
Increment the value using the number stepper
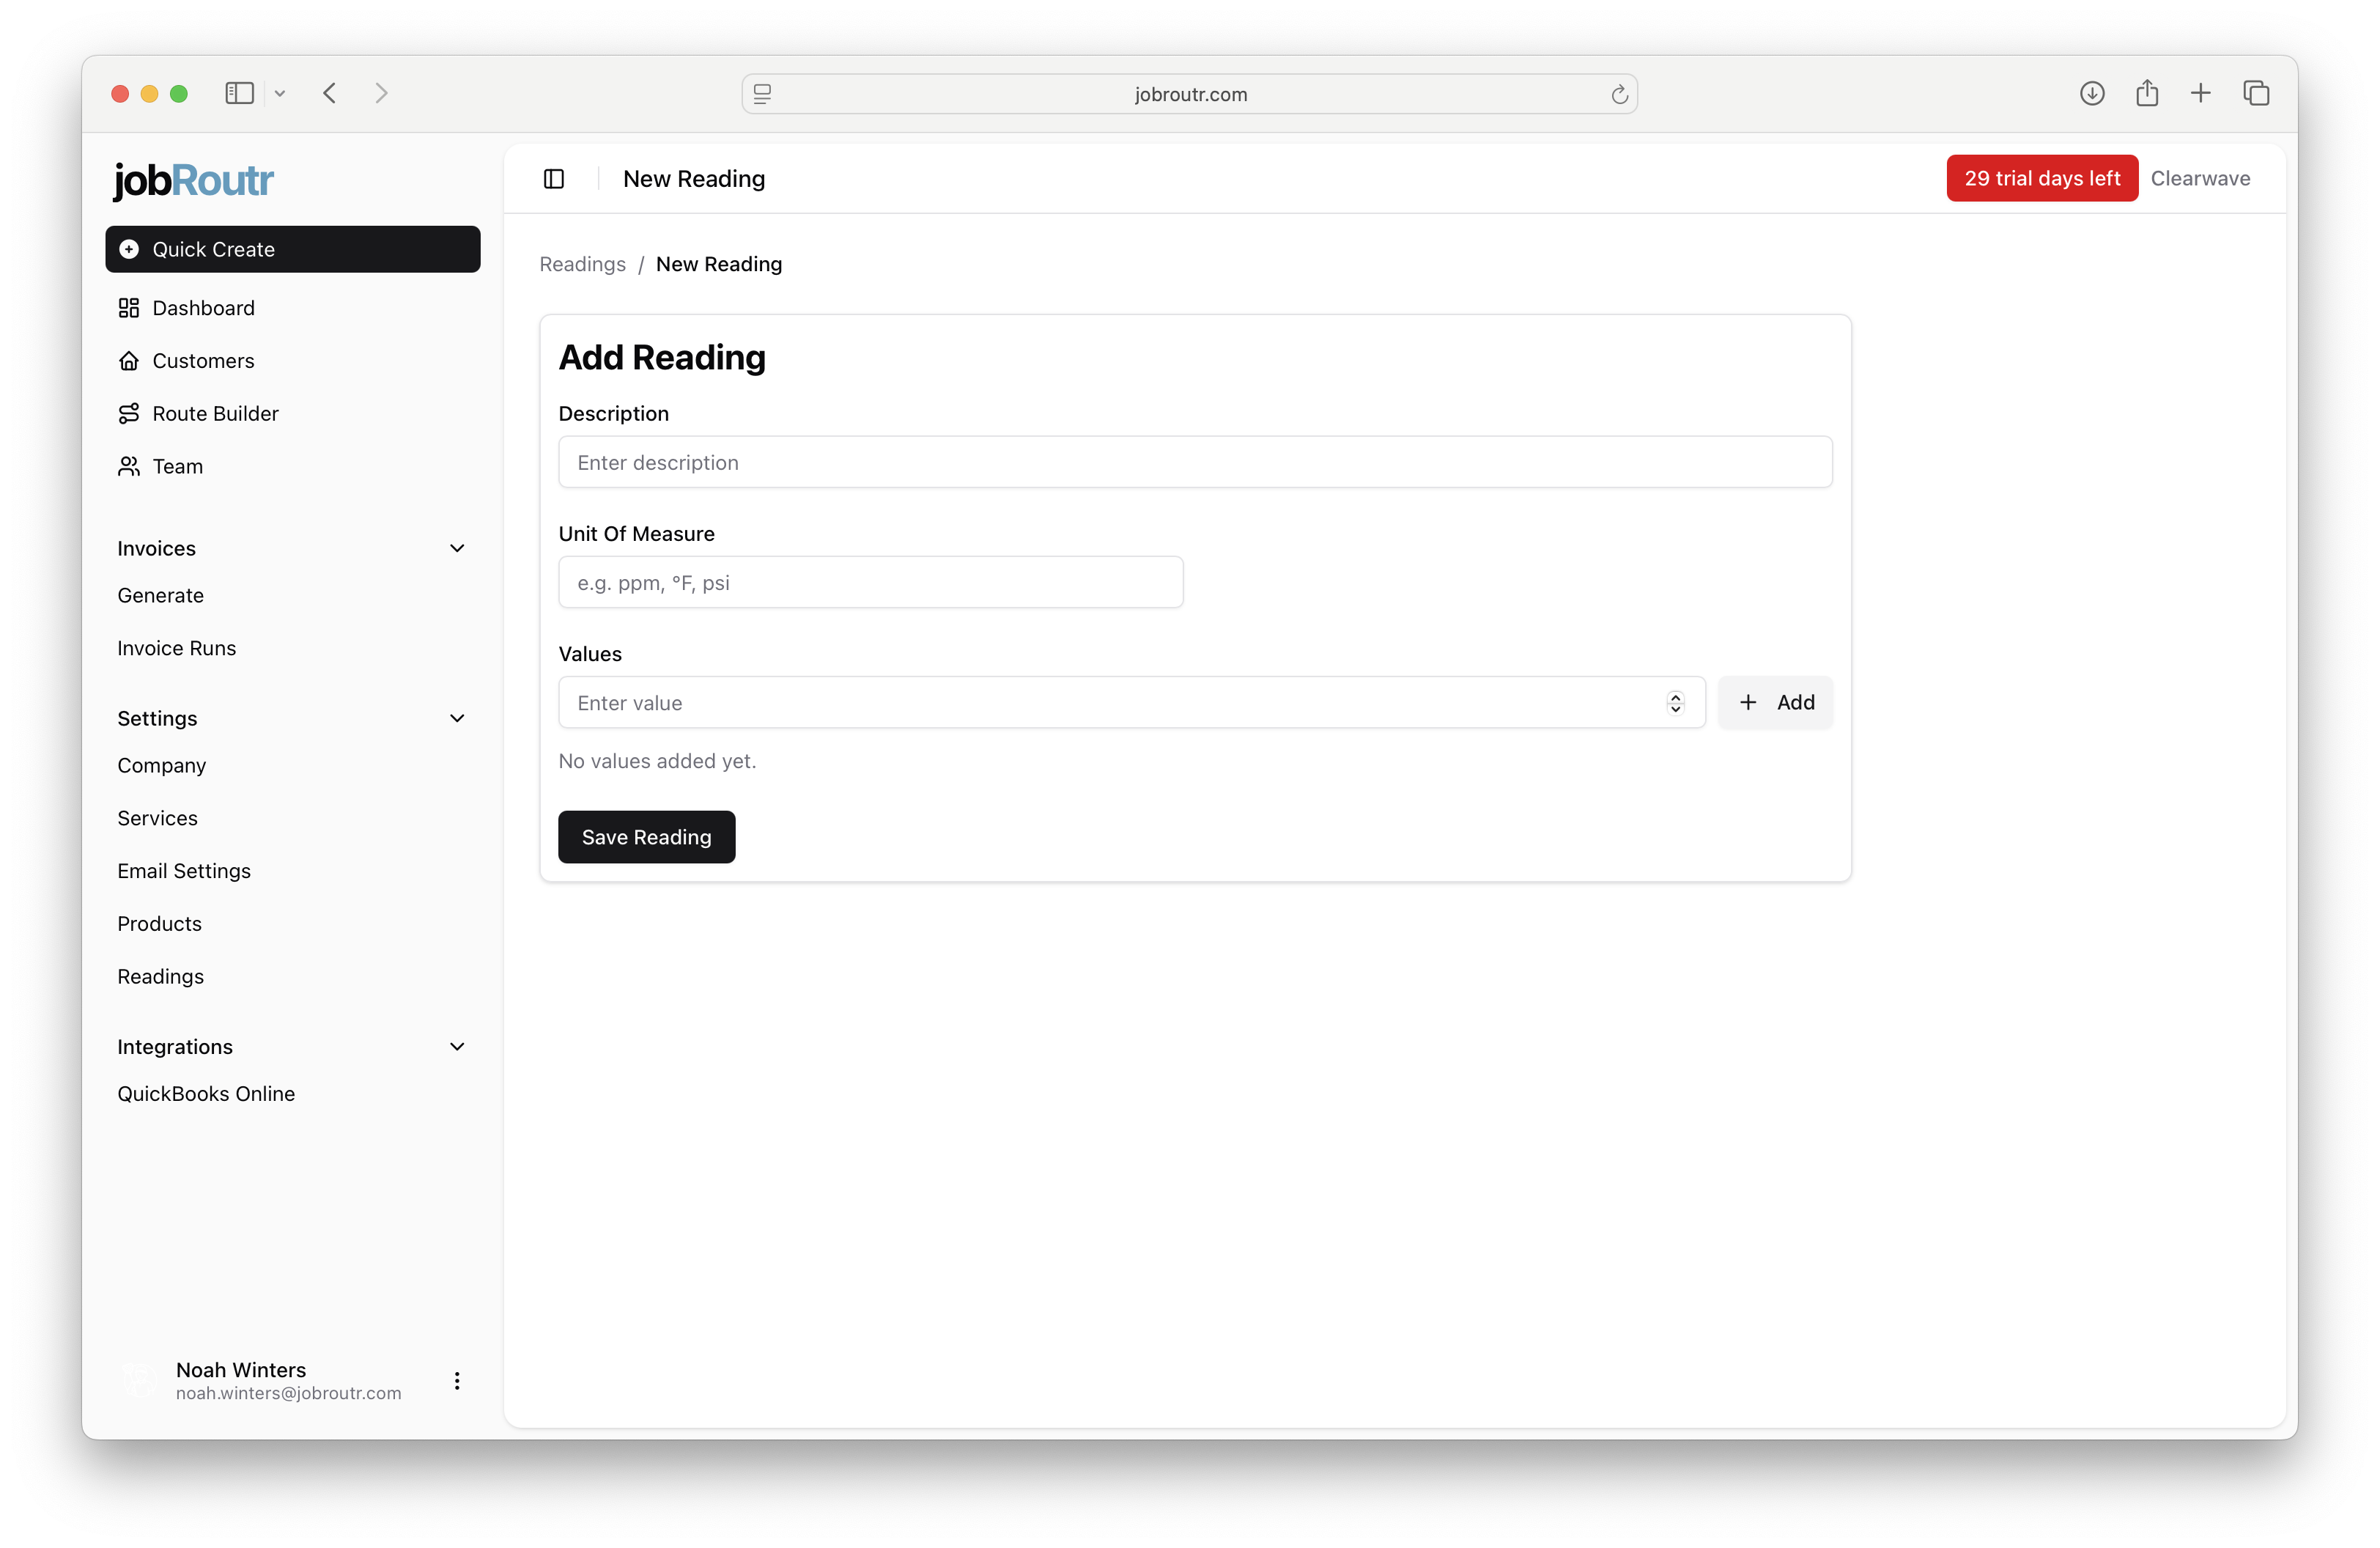(1674, 697)
